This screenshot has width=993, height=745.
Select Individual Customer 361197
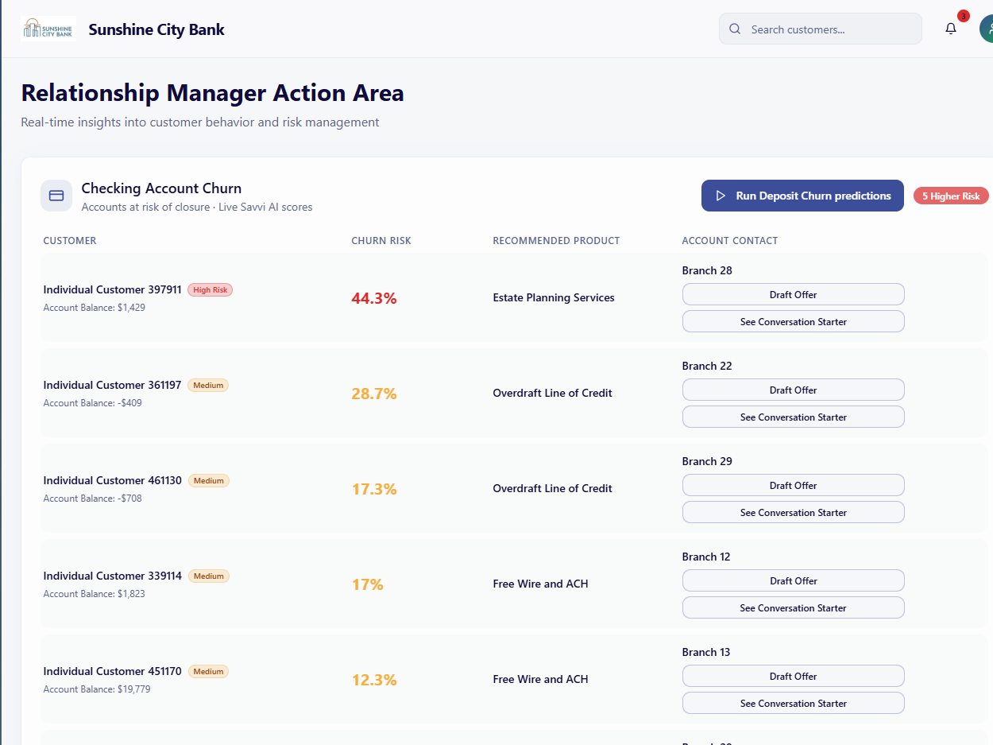pos(112,385)
